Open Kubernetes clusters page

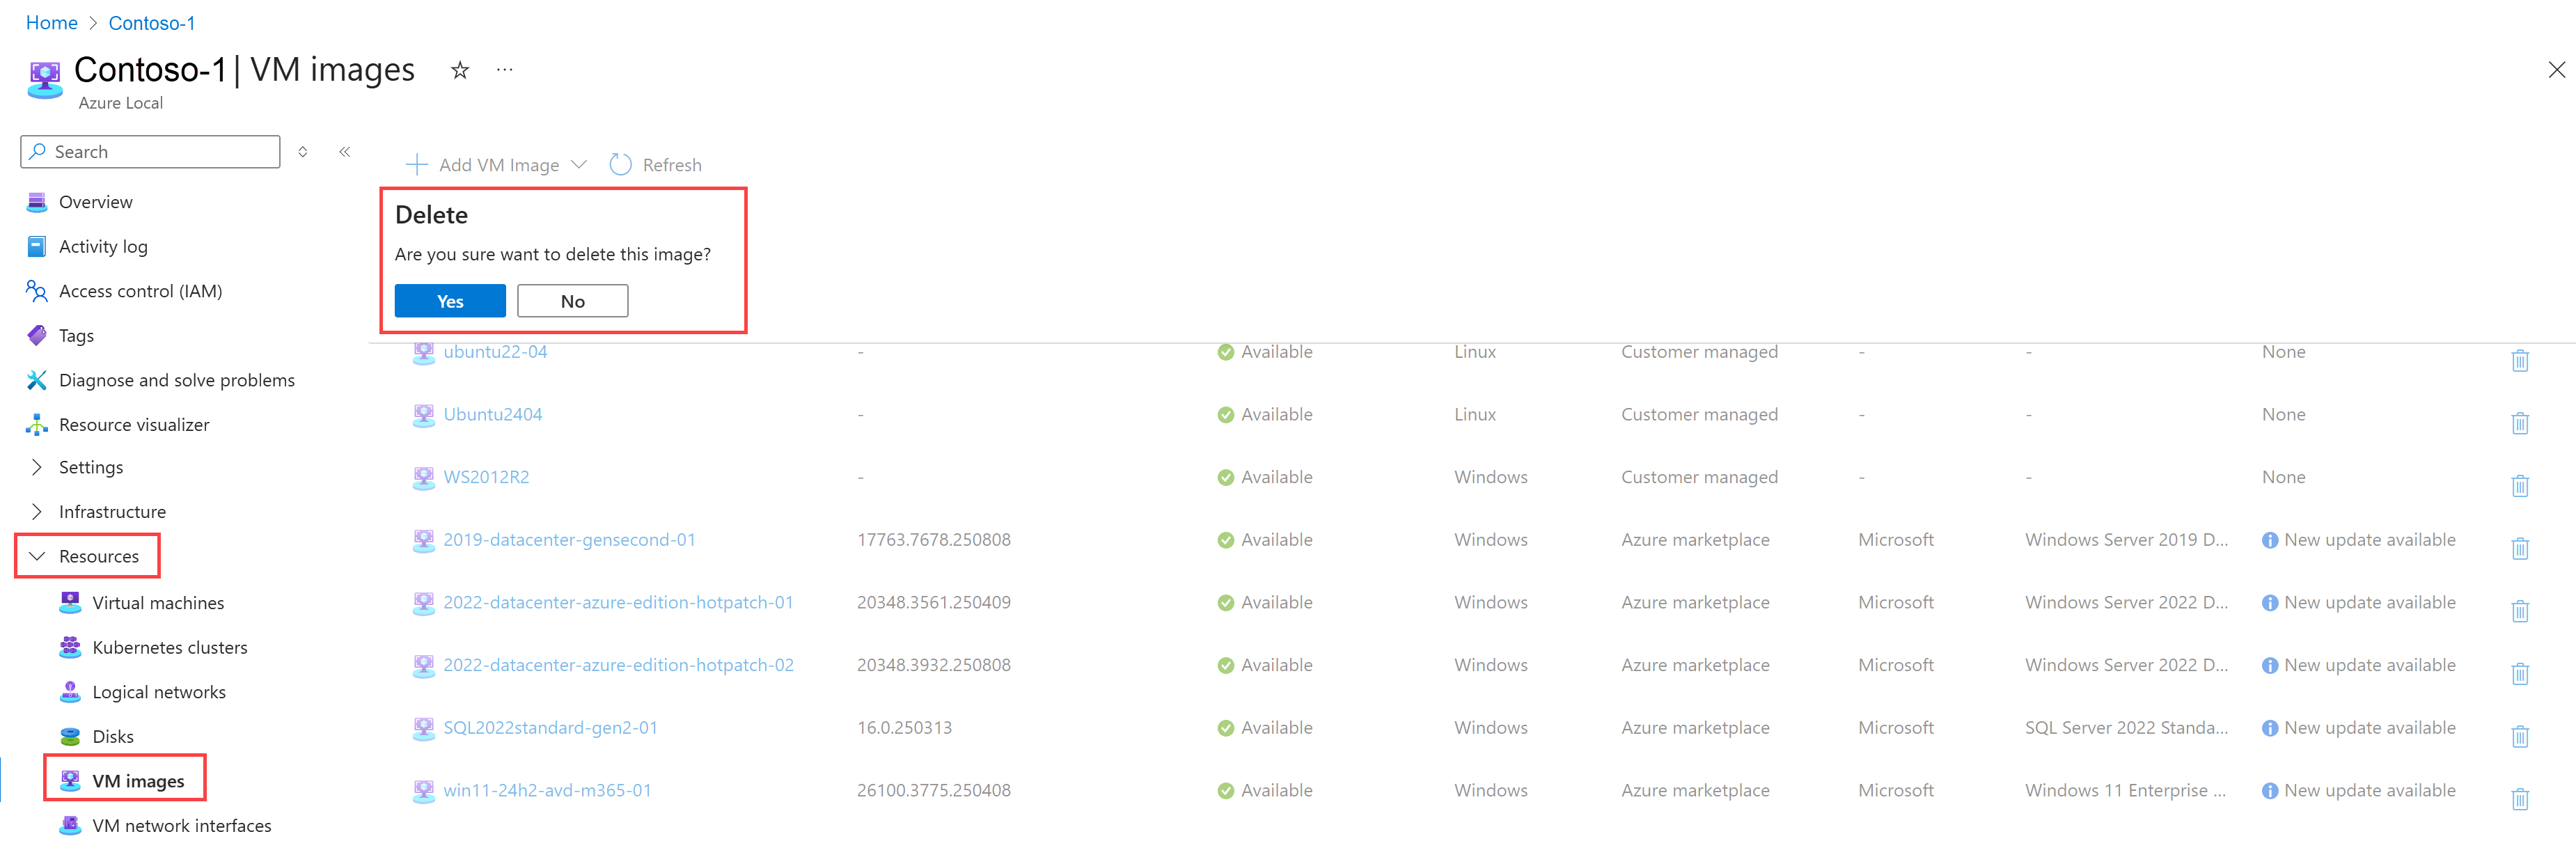coord(170,647)
